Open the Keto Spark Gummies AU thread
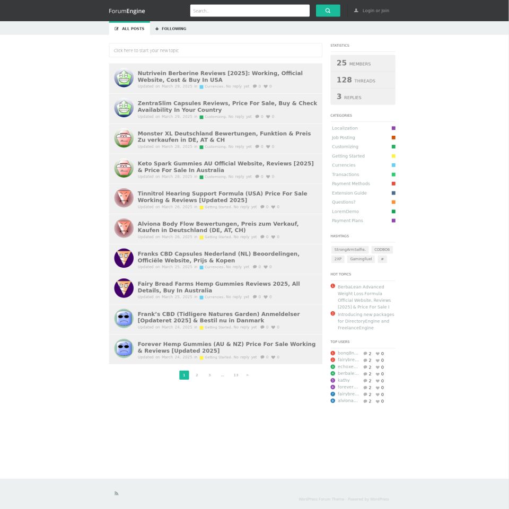Image resolution: width=509 pixels, height=509 pixels. (225, 166)
